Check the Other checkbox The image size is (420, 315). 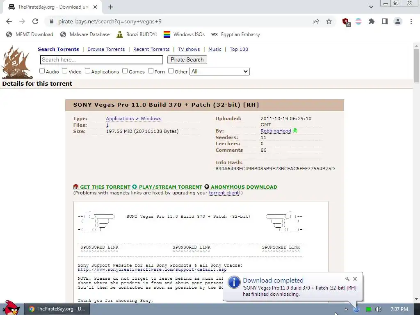pyautogui.click(x=171, y=71)
